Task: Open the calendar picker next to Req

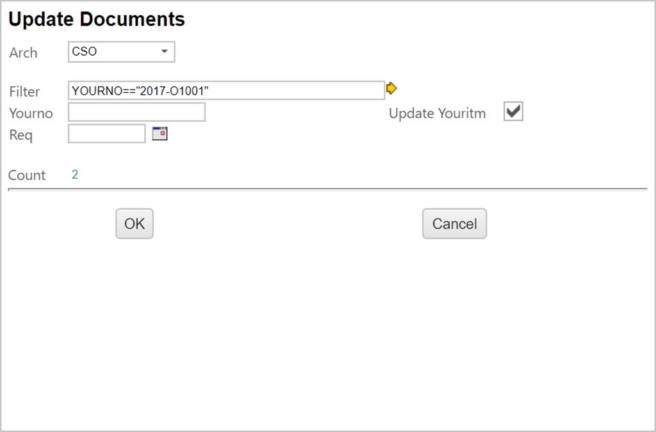Action: point(160,134)
